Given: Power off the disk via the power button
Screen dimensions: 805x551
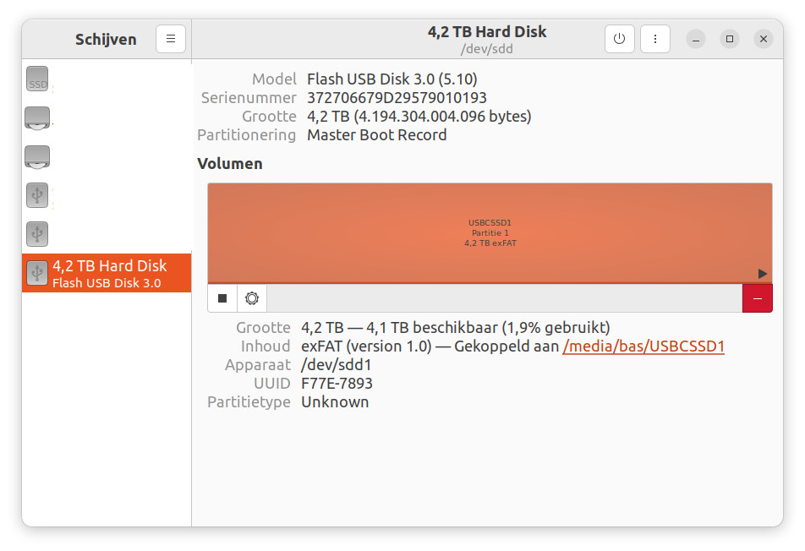Looking at the screenshot, I should (619, 39).
